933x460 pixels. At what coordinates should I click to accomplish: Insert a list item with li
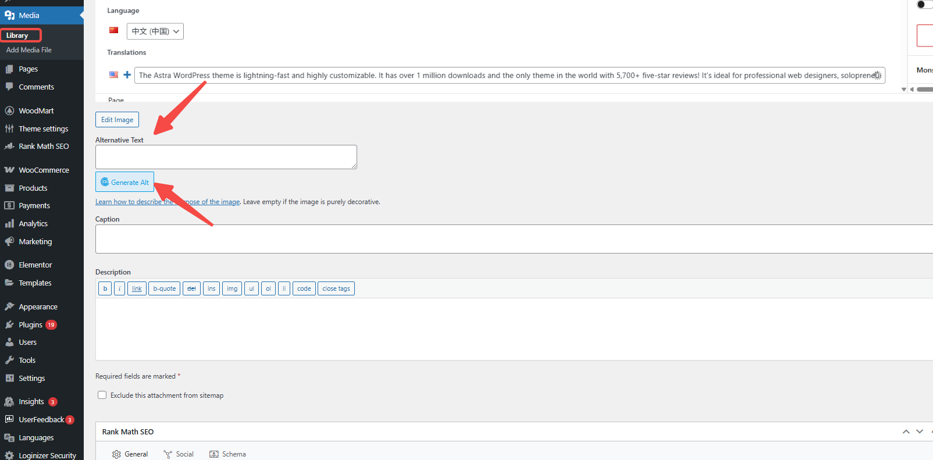point(284,288)
